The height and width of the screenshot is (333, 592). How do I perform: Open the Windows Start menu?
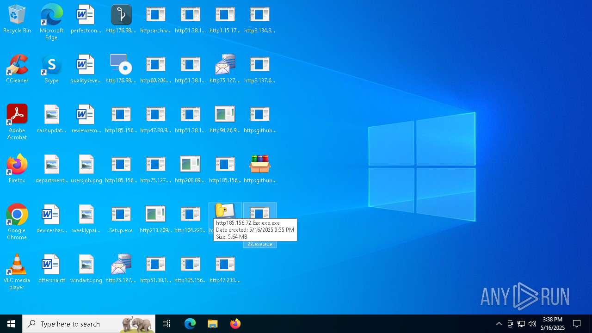coord(11,324)
